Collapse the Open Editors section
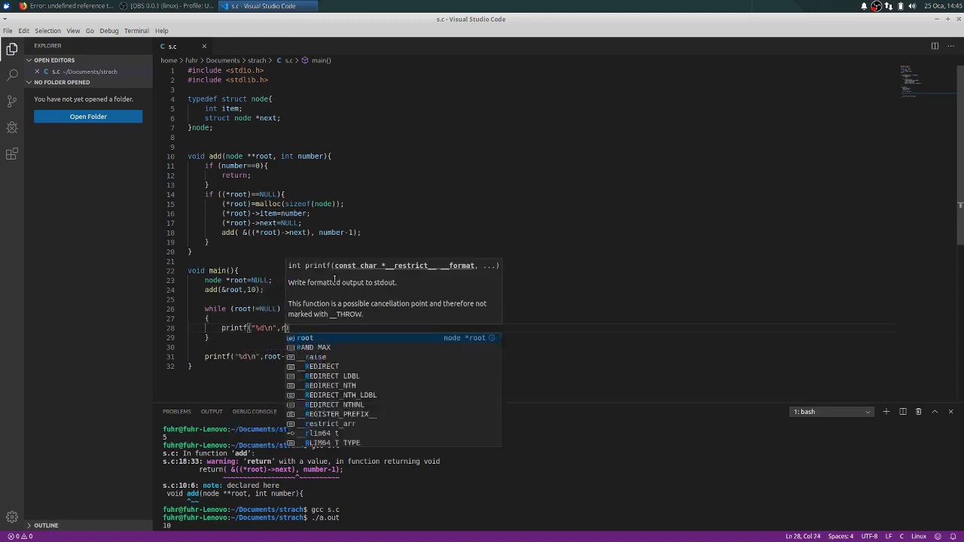This screenshot has height=542, width=964. (53, 60)
